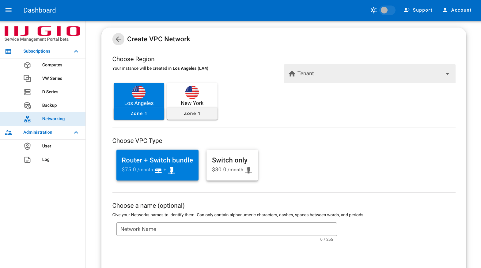Toggle the dark mode switch
The width and height of the screenshot is (481, 268).
point(387,10)
